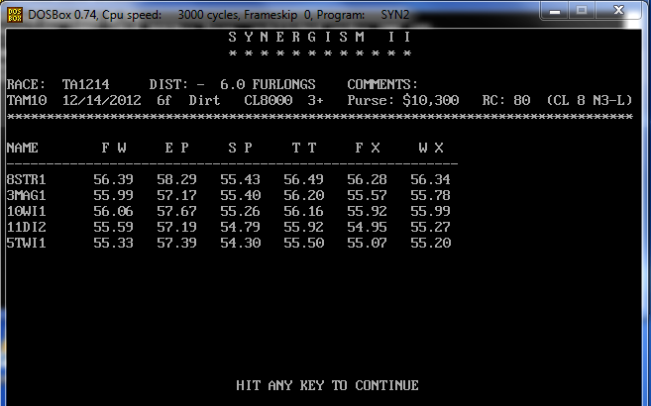
Task: Click 11DI2's T T value 55.92
Action: (x=304, y=227)
